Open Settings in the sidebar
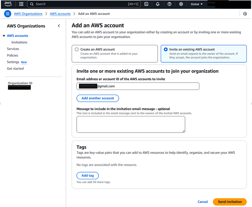The height and width of the screenshot is (207, 252). [x=13, y=62]
